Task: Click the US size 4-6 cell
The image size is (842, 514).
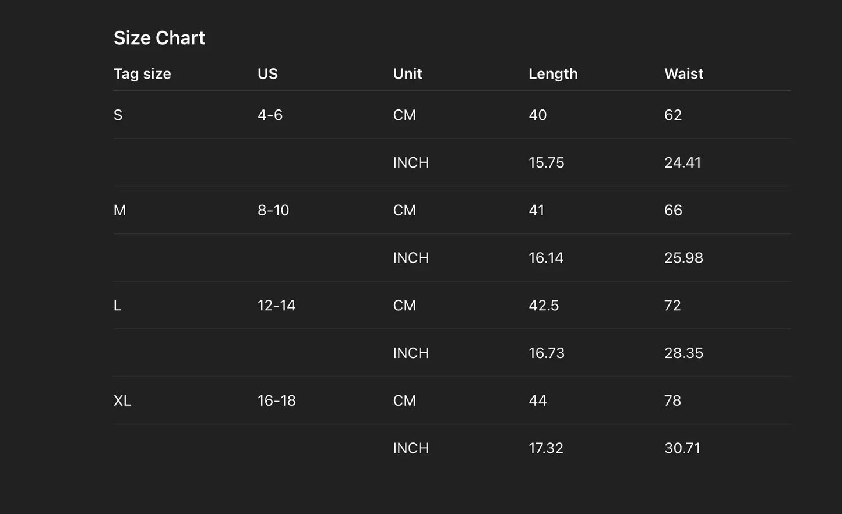Action: [x=270, y=115]
